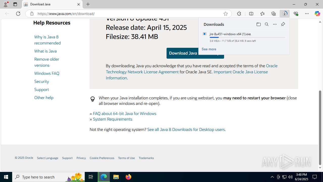Open File Explorer from taskbar
Image resolution: width=323 pixels, height=182 pixels.
[116, 177]
